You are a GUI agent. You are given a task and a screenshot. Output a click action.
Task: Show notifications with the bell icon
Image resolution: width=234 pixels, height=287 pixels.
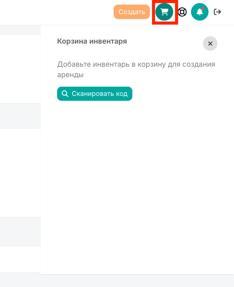pos(200,12)
